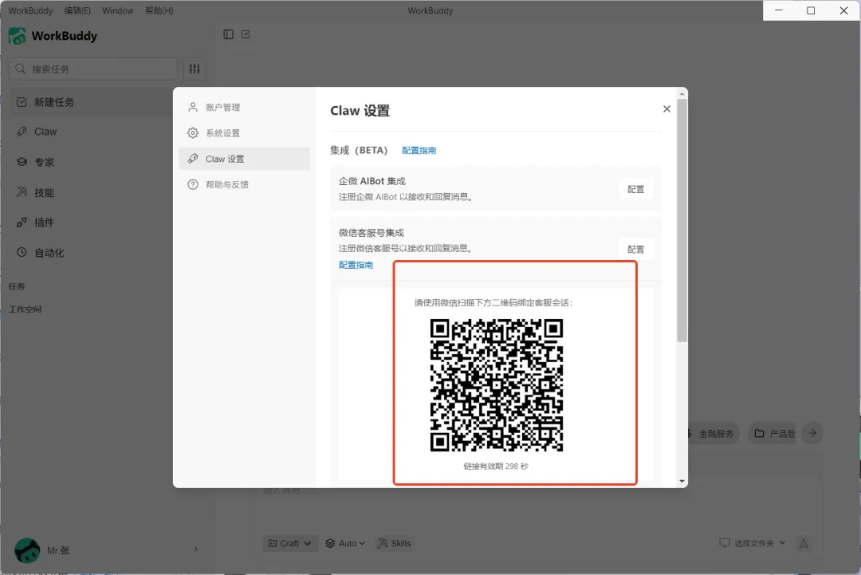Click the 插件 plug icon

[22, 223]
